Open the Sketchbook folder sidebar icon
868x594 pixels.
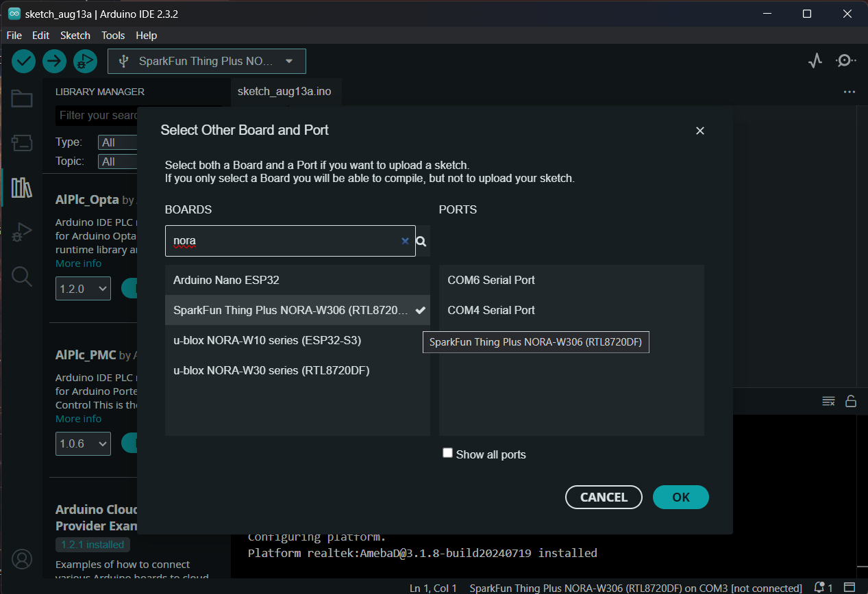point(21,99)
